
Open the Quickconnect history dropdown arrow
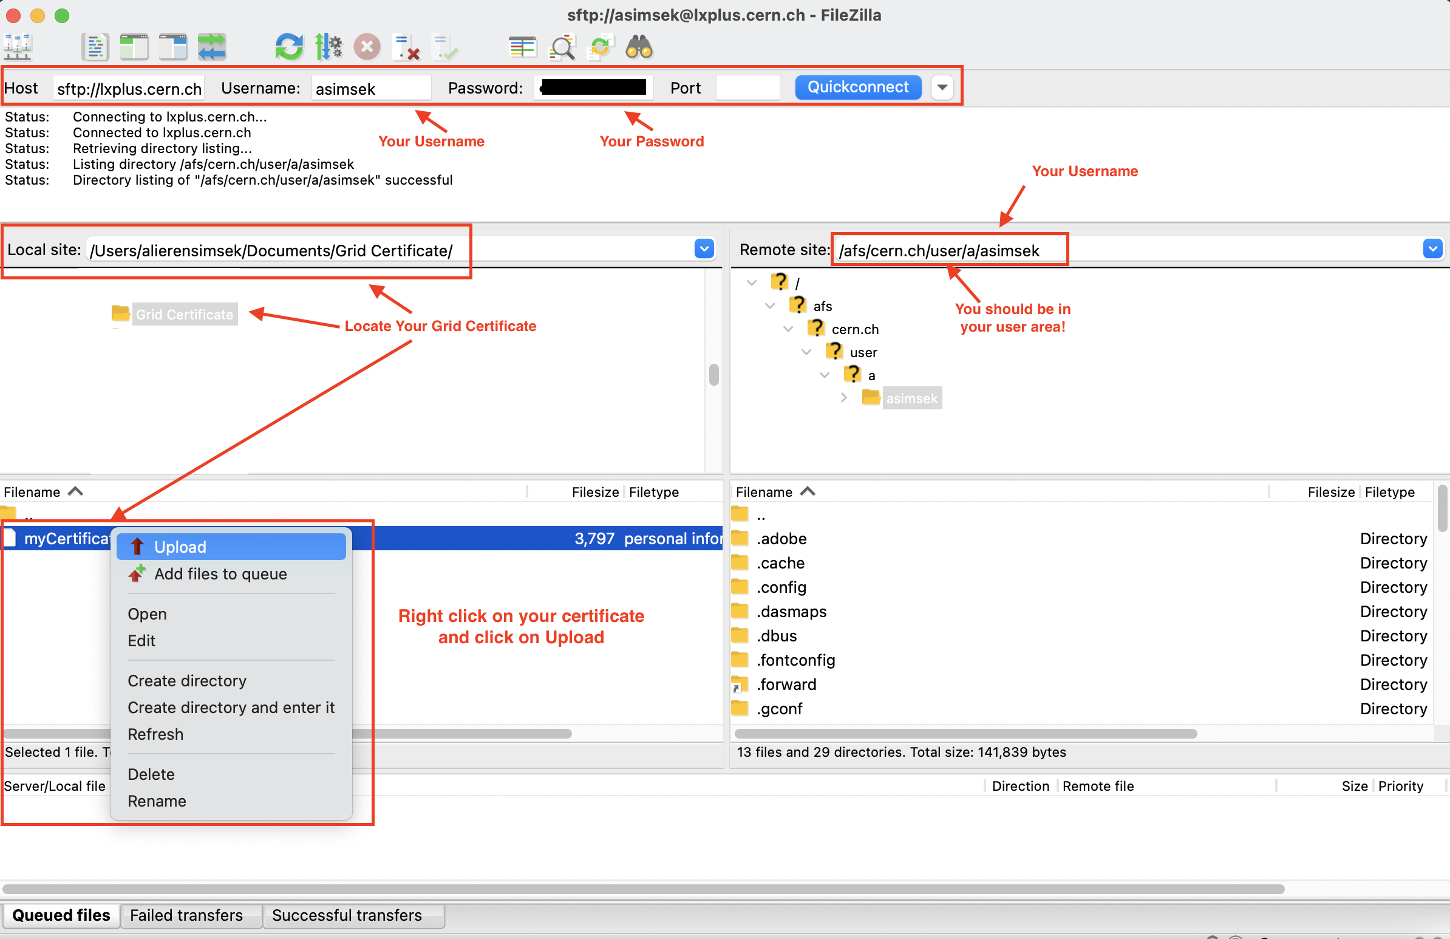click(942, 87)
